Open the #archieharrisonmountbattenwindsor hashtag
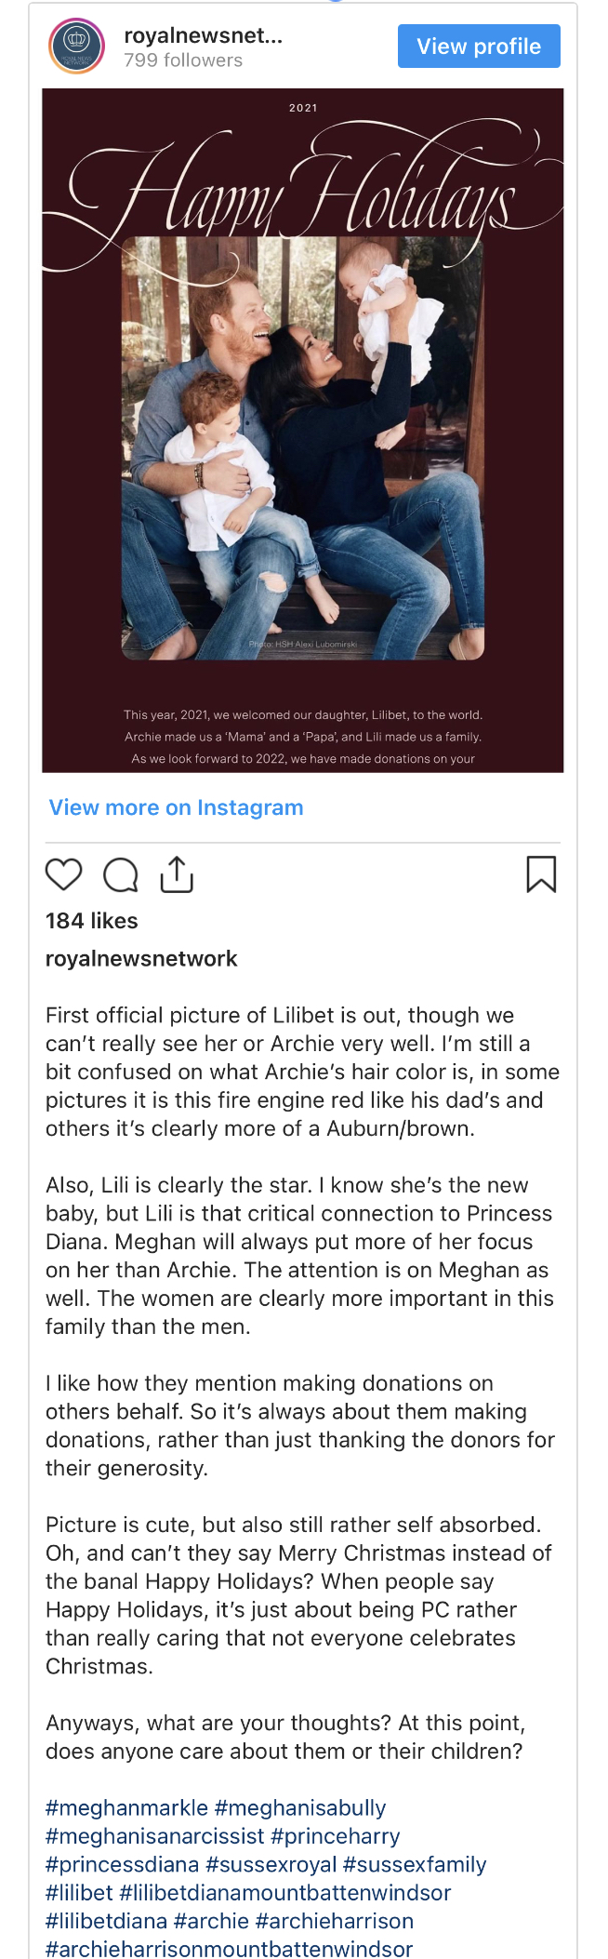This screenshot has width=608, height=1959. click(x=229, y=1949)
